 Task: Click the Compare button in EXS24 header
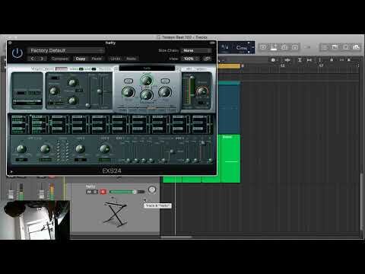coord(60,59)
